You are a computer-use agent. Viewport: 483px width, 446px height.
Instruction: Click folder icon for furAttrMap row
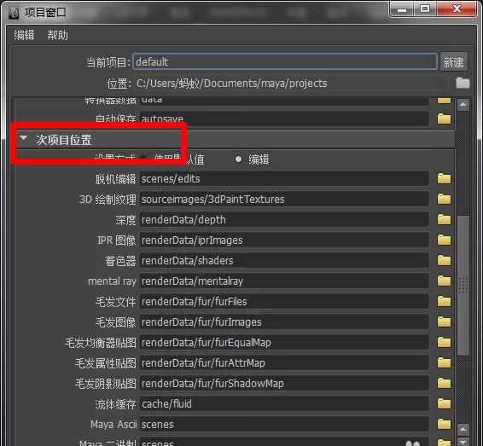click(x=444, y=363)
